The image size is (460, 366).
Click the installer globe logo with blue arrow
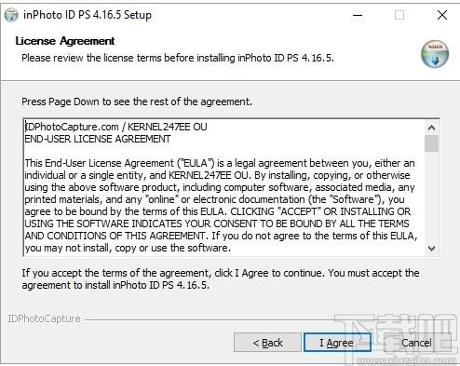[x=435, y=54]
